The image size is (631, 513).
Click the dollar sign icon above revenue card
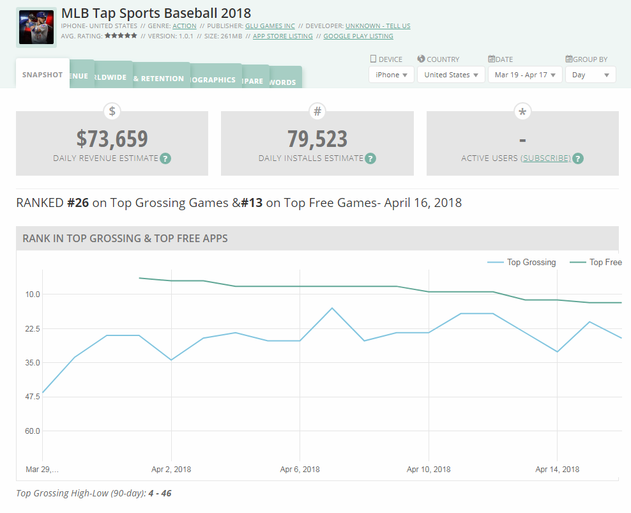(x=112, y=111)
